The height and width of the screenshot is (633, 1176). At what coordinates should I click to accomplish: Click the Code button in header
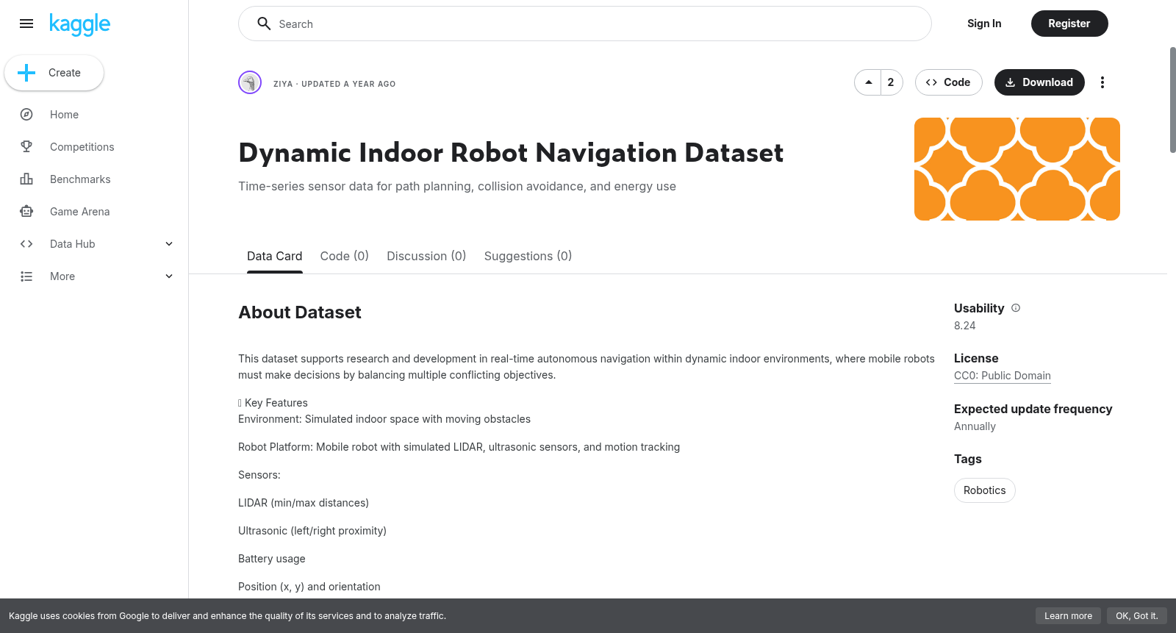pos(949,82)
